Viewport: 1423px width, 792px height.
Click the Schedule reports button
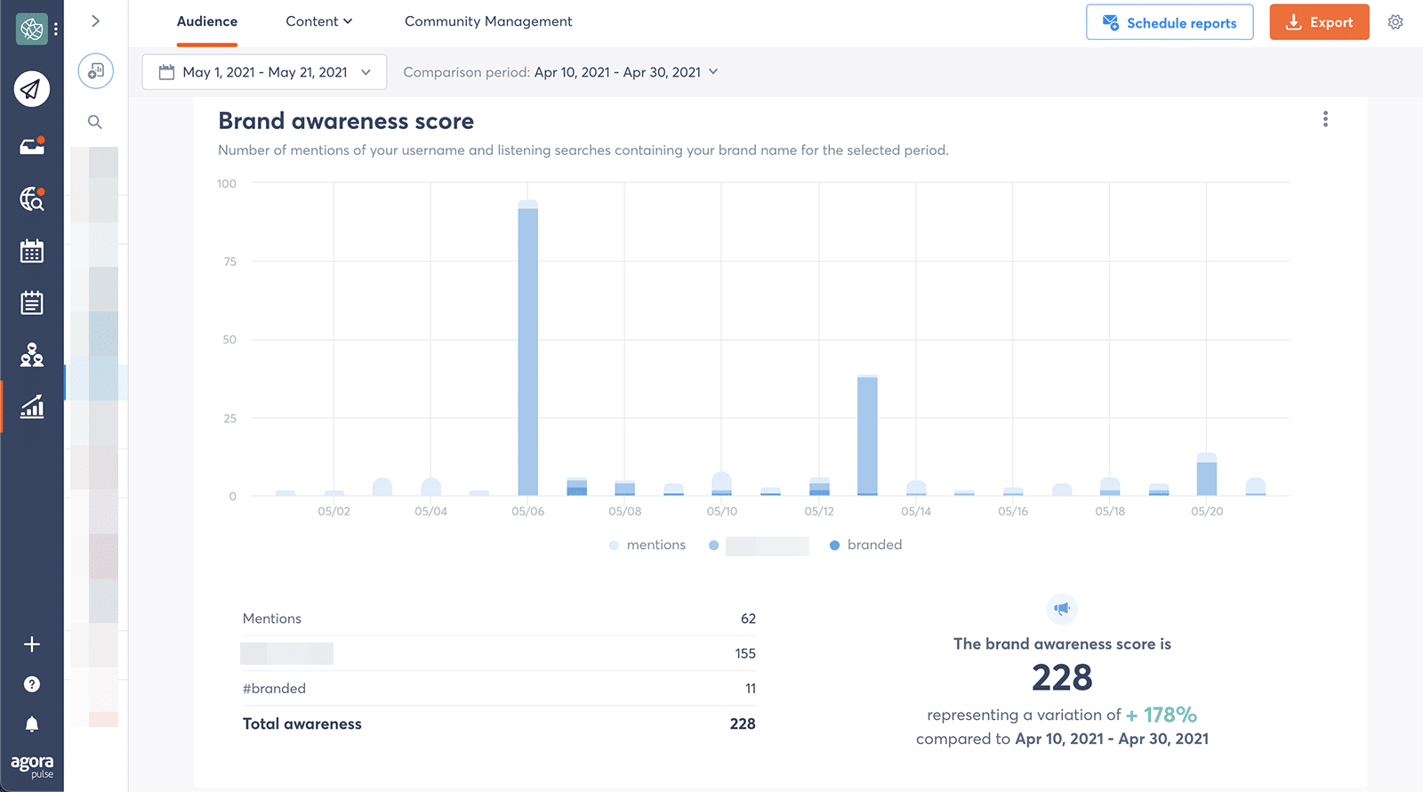tap(1170, 22)
